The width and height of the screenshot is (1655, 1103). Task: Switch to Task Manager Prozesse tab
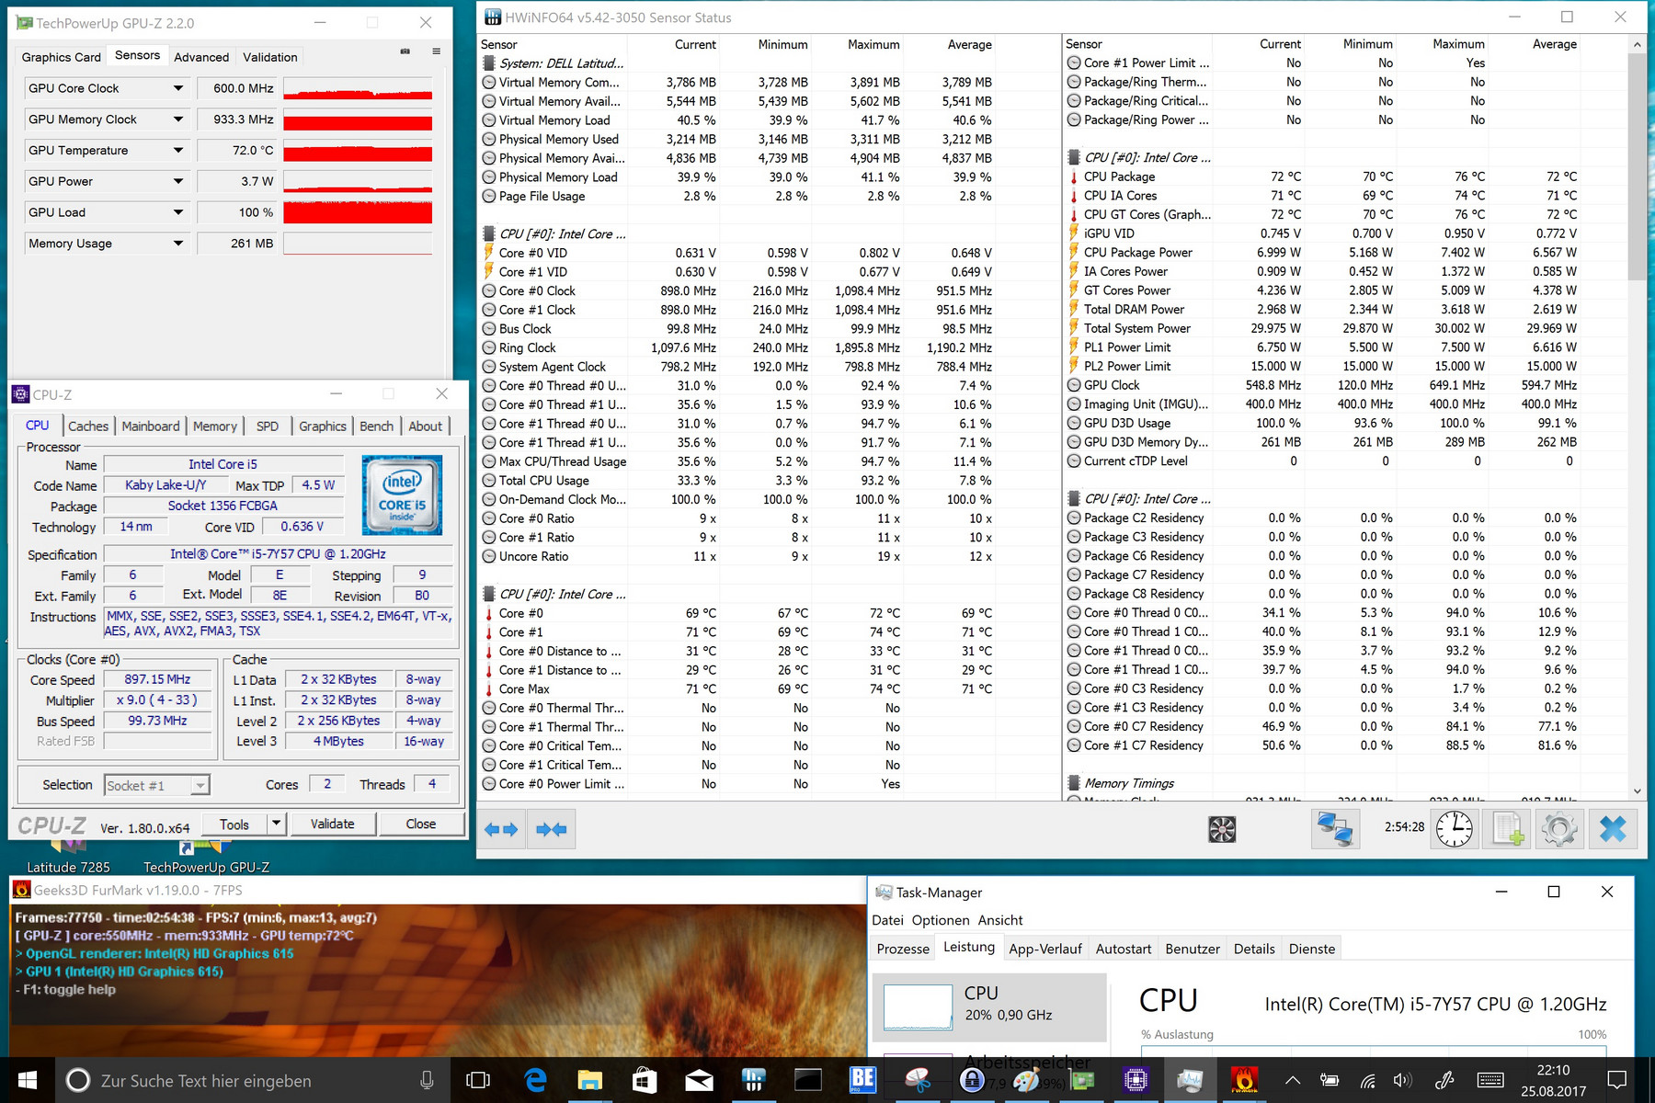tap(903, 949)
